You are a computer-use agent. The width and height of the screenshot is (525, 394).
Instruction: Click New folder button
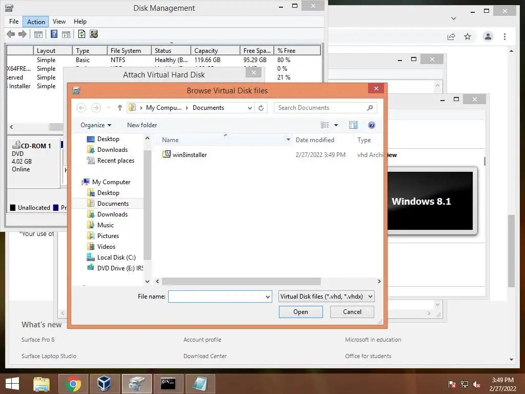142,125
